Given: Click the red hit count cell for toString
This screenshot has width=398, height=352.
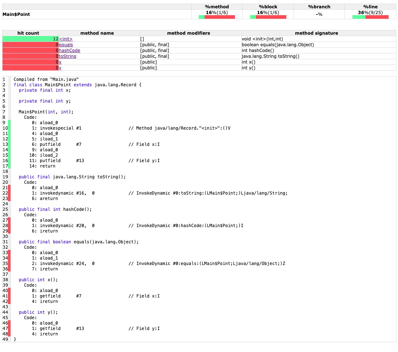Looking at the screenshot, I should 30,56.
